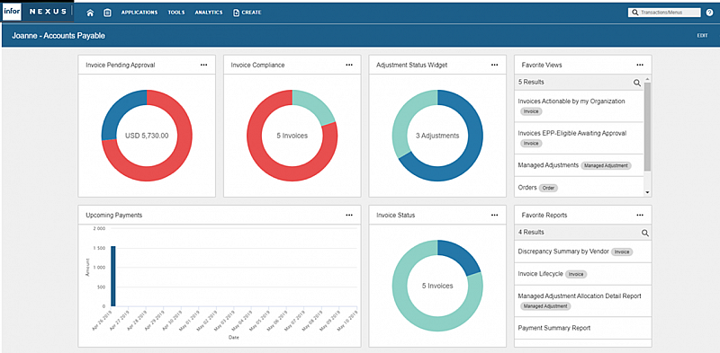This screenshot has height=353, width=720.
Task: Click the help question mark icon
Action: click(709, 13)
